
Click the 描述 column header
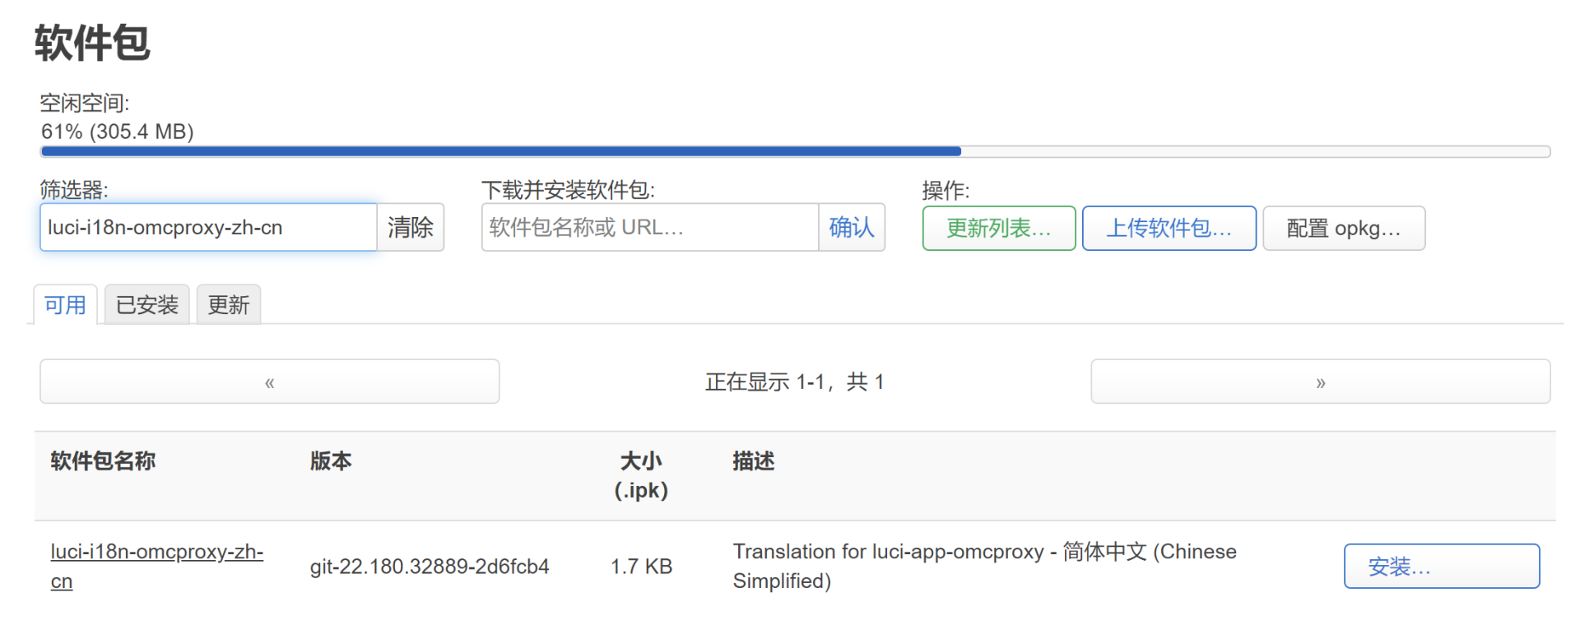(x=754, y=461)
